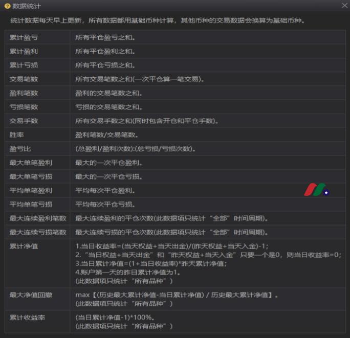Select the 累计收益率 row label
Viewport: 350px width, 338px height.
tap(27, 317)
